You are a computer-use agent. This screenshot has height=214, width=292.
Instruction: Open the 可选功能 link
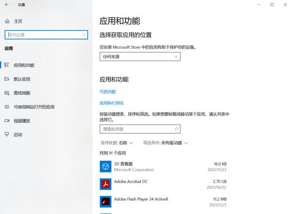click(108, 92)
